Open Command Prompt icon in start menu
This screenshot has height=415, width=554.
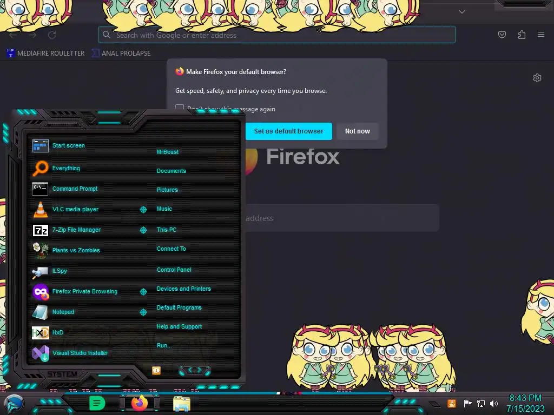pos(40,189)
